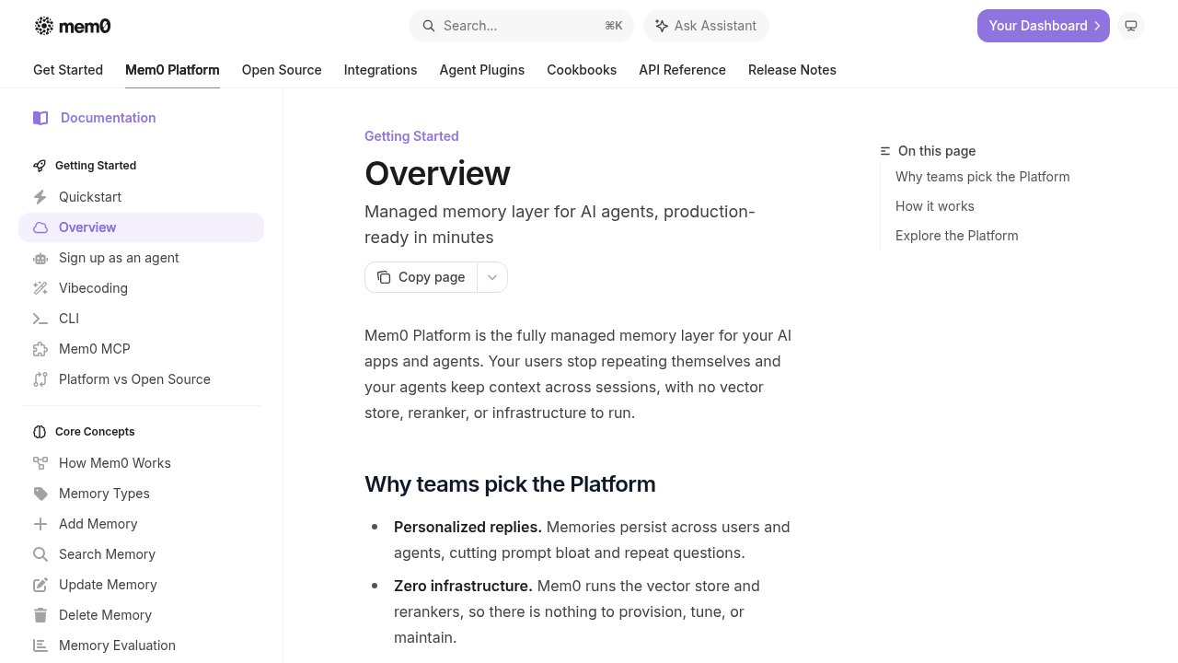Click the Platform vs Open Source compare icon
Viewport: 1178px width, 663px height.
click(40, 379)
